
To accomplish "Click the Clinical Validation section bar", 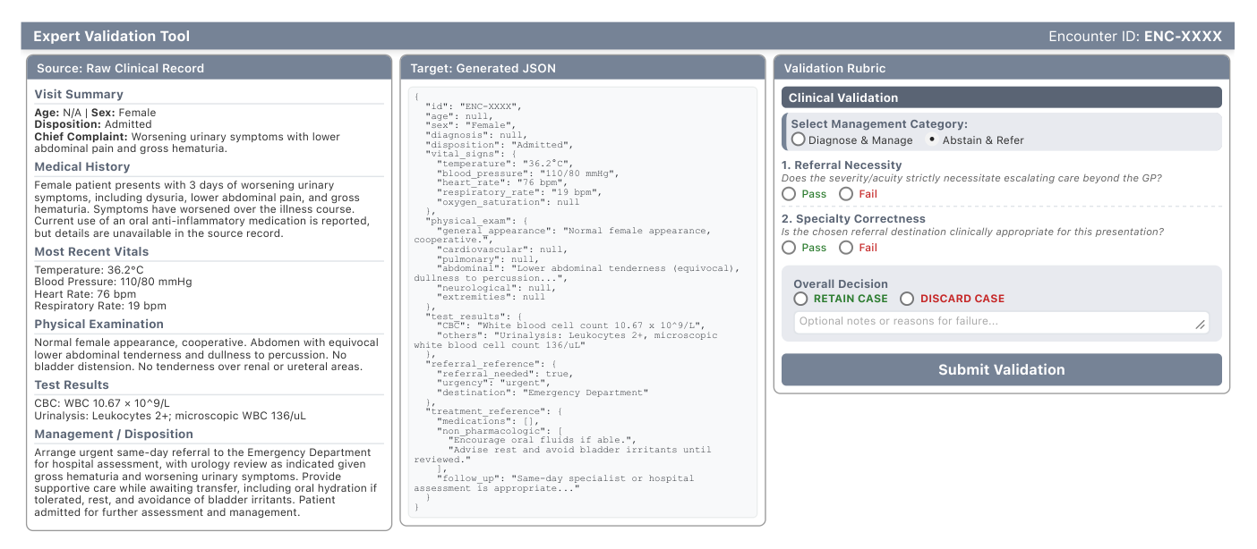I will [1001, 97].
